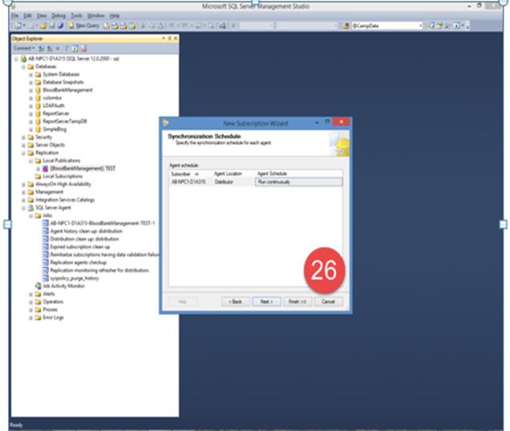Click the Database Engine Query icon
This screenshot has width=510, height=431.
107,26
